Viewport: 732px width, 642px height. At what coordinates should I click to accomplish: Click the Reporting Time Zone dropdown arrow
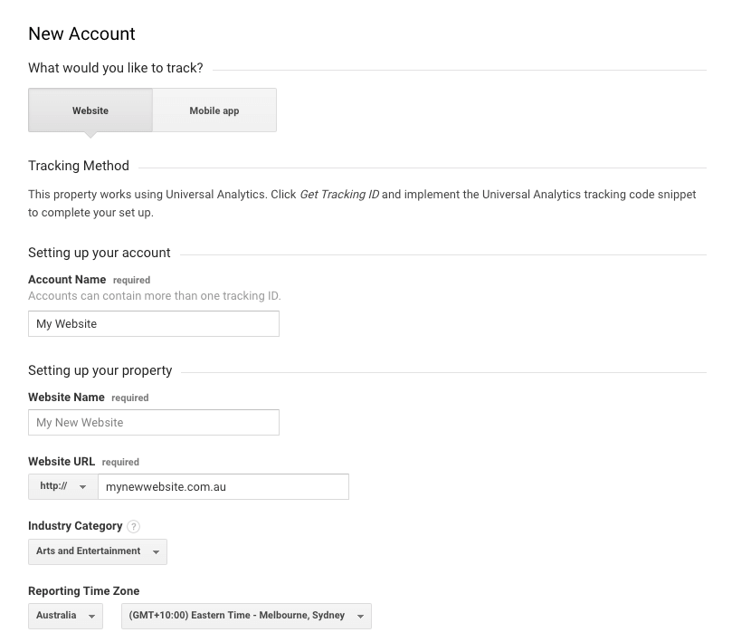(x=360, y=616)
